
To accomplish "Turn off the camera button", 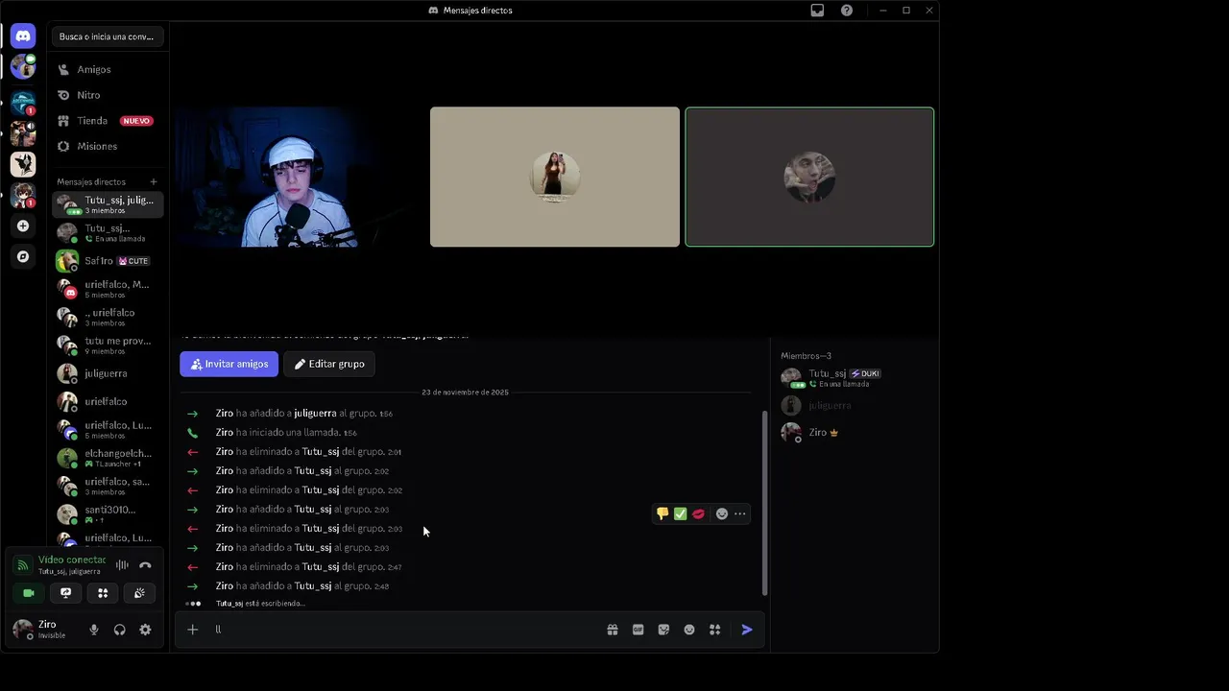I will click(29, 593).
